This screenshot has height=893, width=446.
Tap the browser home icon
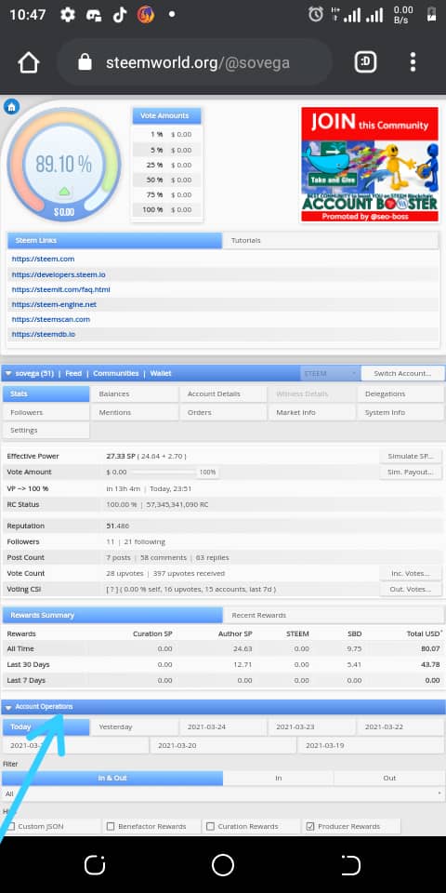[29, 62]
